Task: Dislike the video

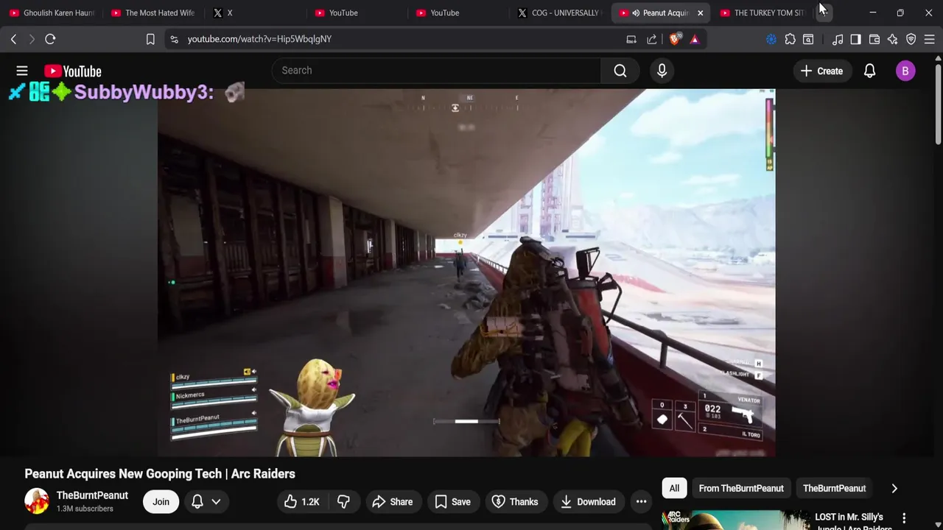Action: pos(343,502)
